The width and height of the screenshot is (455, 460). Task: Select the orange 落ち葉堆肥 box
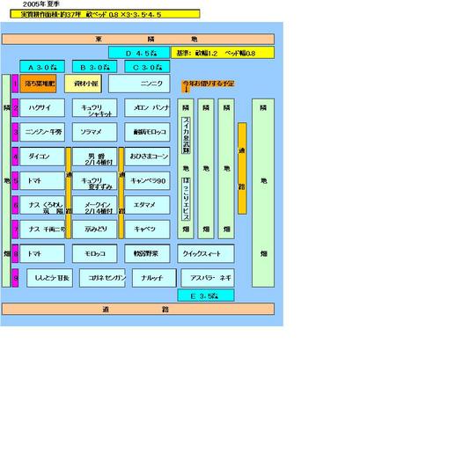point(38,84)
